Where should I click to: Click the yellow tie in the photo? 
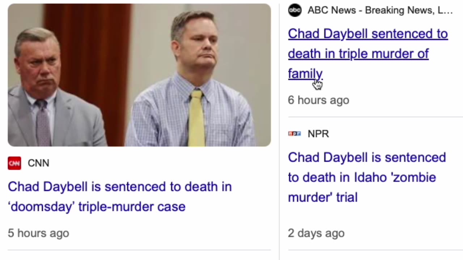coord(196,119)
